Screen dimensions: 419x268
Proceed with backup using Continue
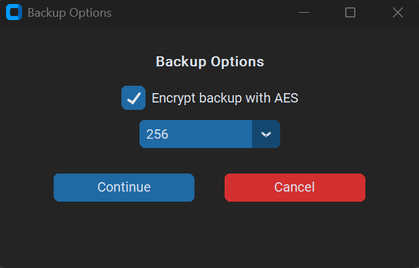tap(124, 188)
